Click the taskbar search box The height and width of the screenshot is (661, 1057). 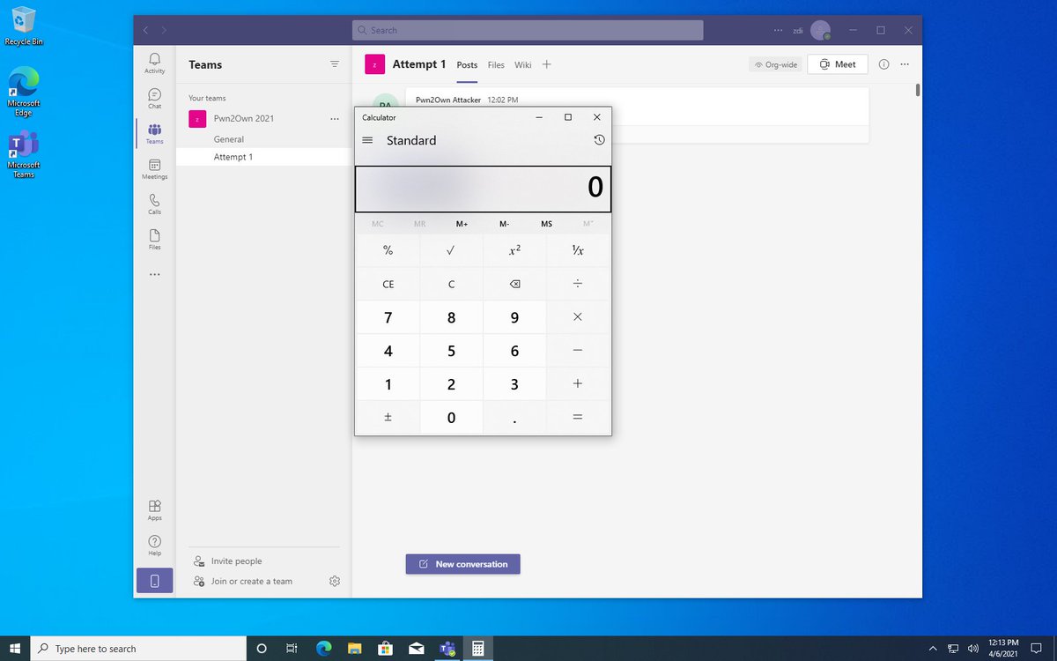[x=138, y=649]
